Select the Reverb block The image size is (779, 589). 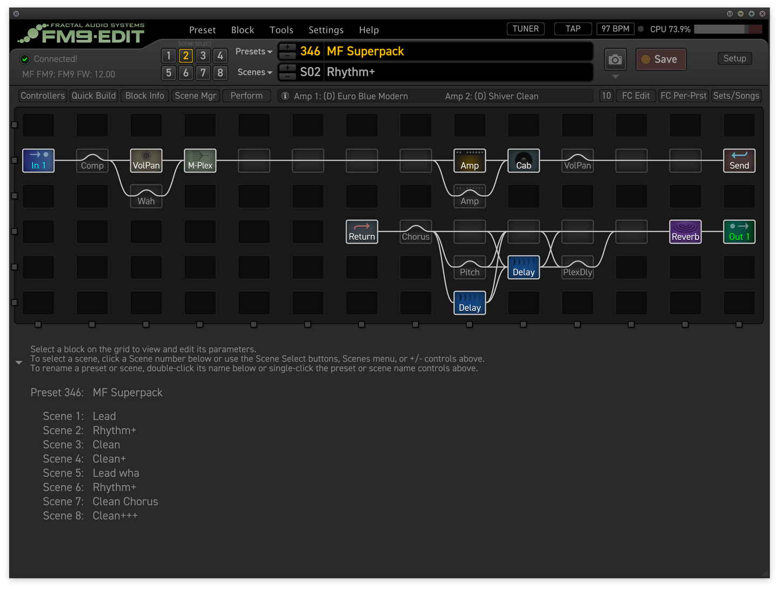[685, 232]
